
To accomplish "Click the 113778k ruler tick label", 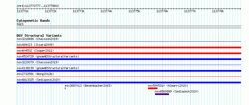I will point(218,11).
